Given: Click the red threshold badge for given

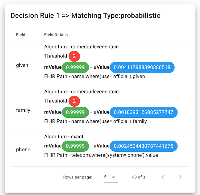Looking at the screenshot, I should click(74, 56).
